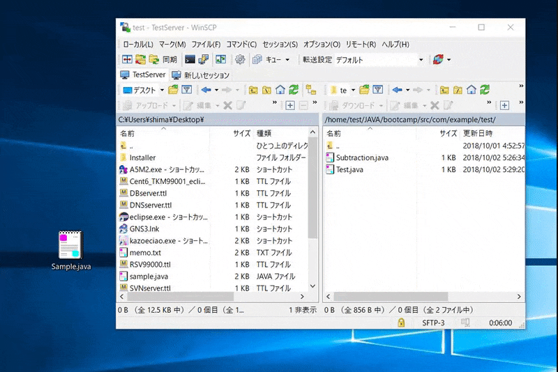The image size is (558, 372).
Task: Open the セッション(S) menu
Action: (280, 45)
